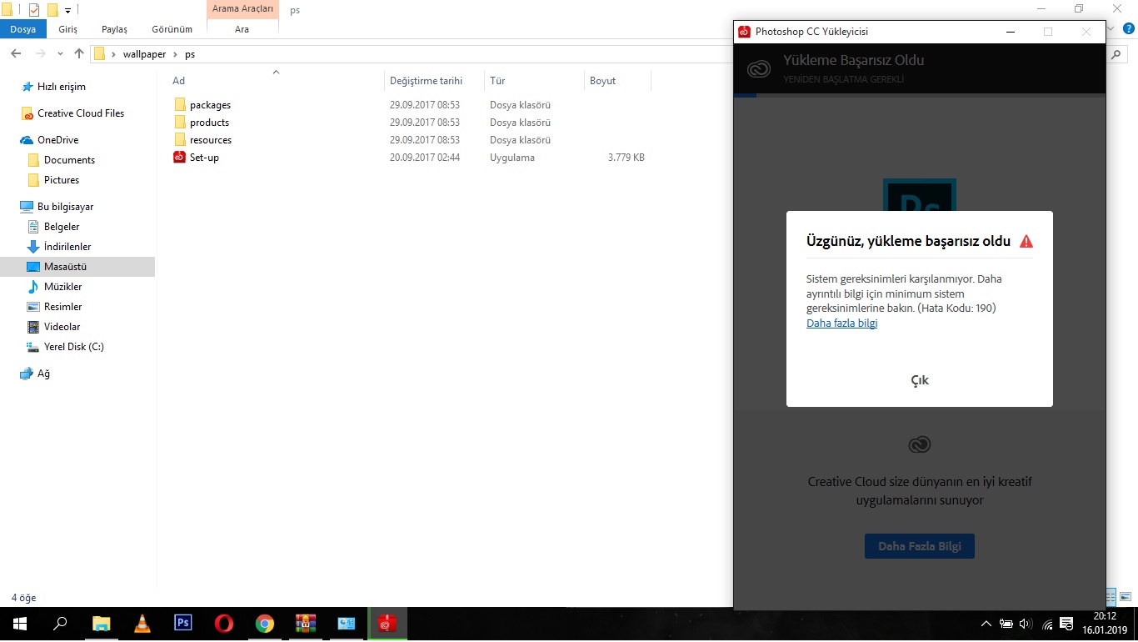Collapse the column header sort arrow
Screen dimensions: 1138x642
click(276, 72)
